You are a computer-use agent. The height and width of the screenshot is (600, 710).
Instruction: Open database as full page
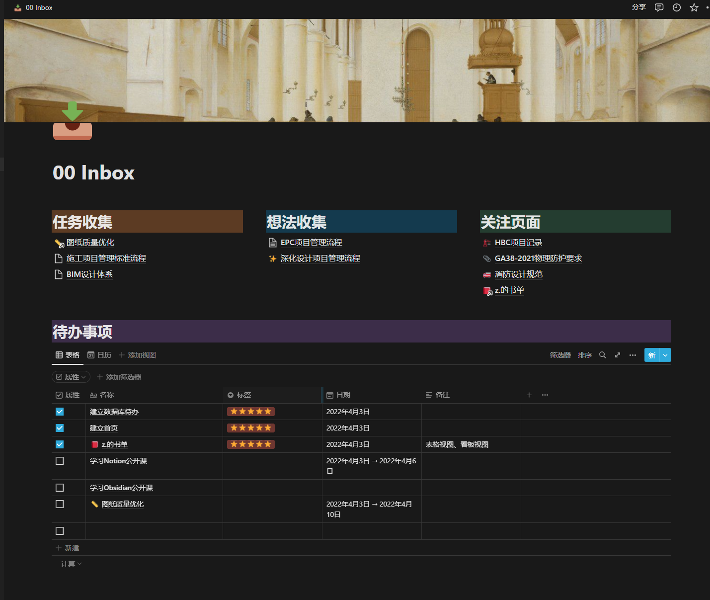tap(618, 355)
